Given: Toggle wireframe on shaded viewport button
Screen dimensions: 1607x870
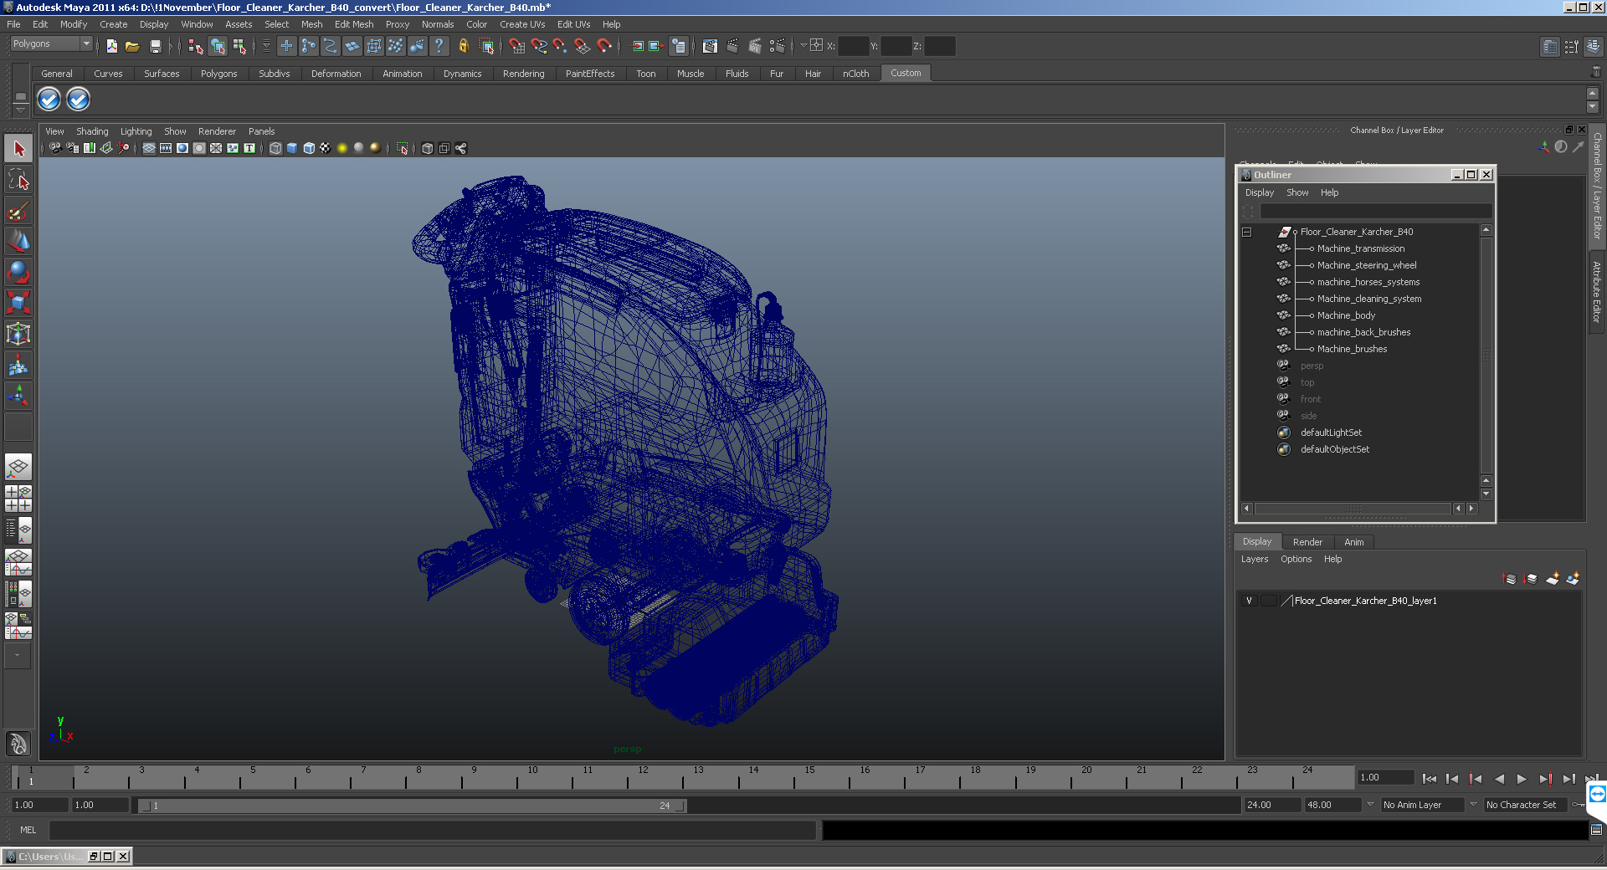Looking at the screenshot, I should click(x=308, y=148).
